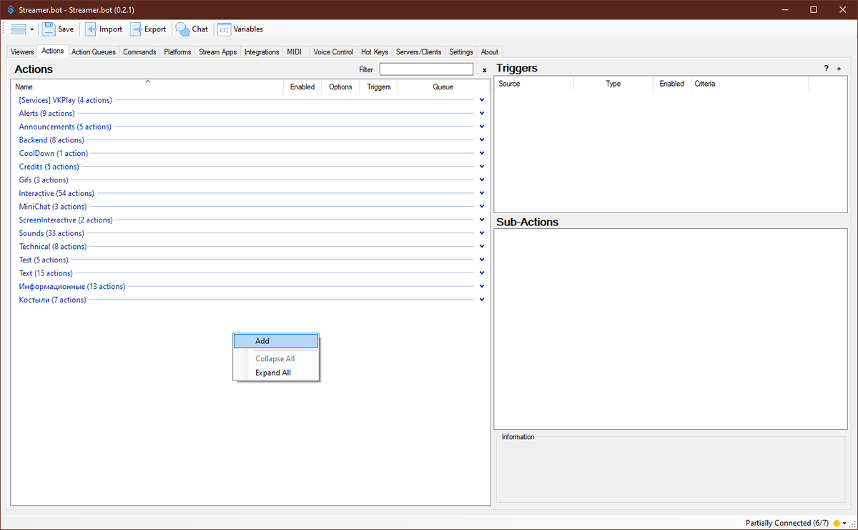Open the Voice Control tab

point(333,52)
